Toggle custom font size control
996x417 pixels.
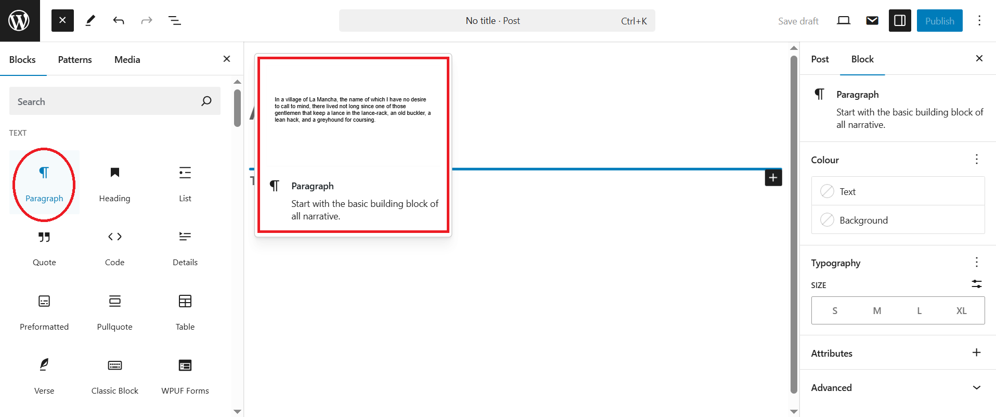tap(977, 284)
